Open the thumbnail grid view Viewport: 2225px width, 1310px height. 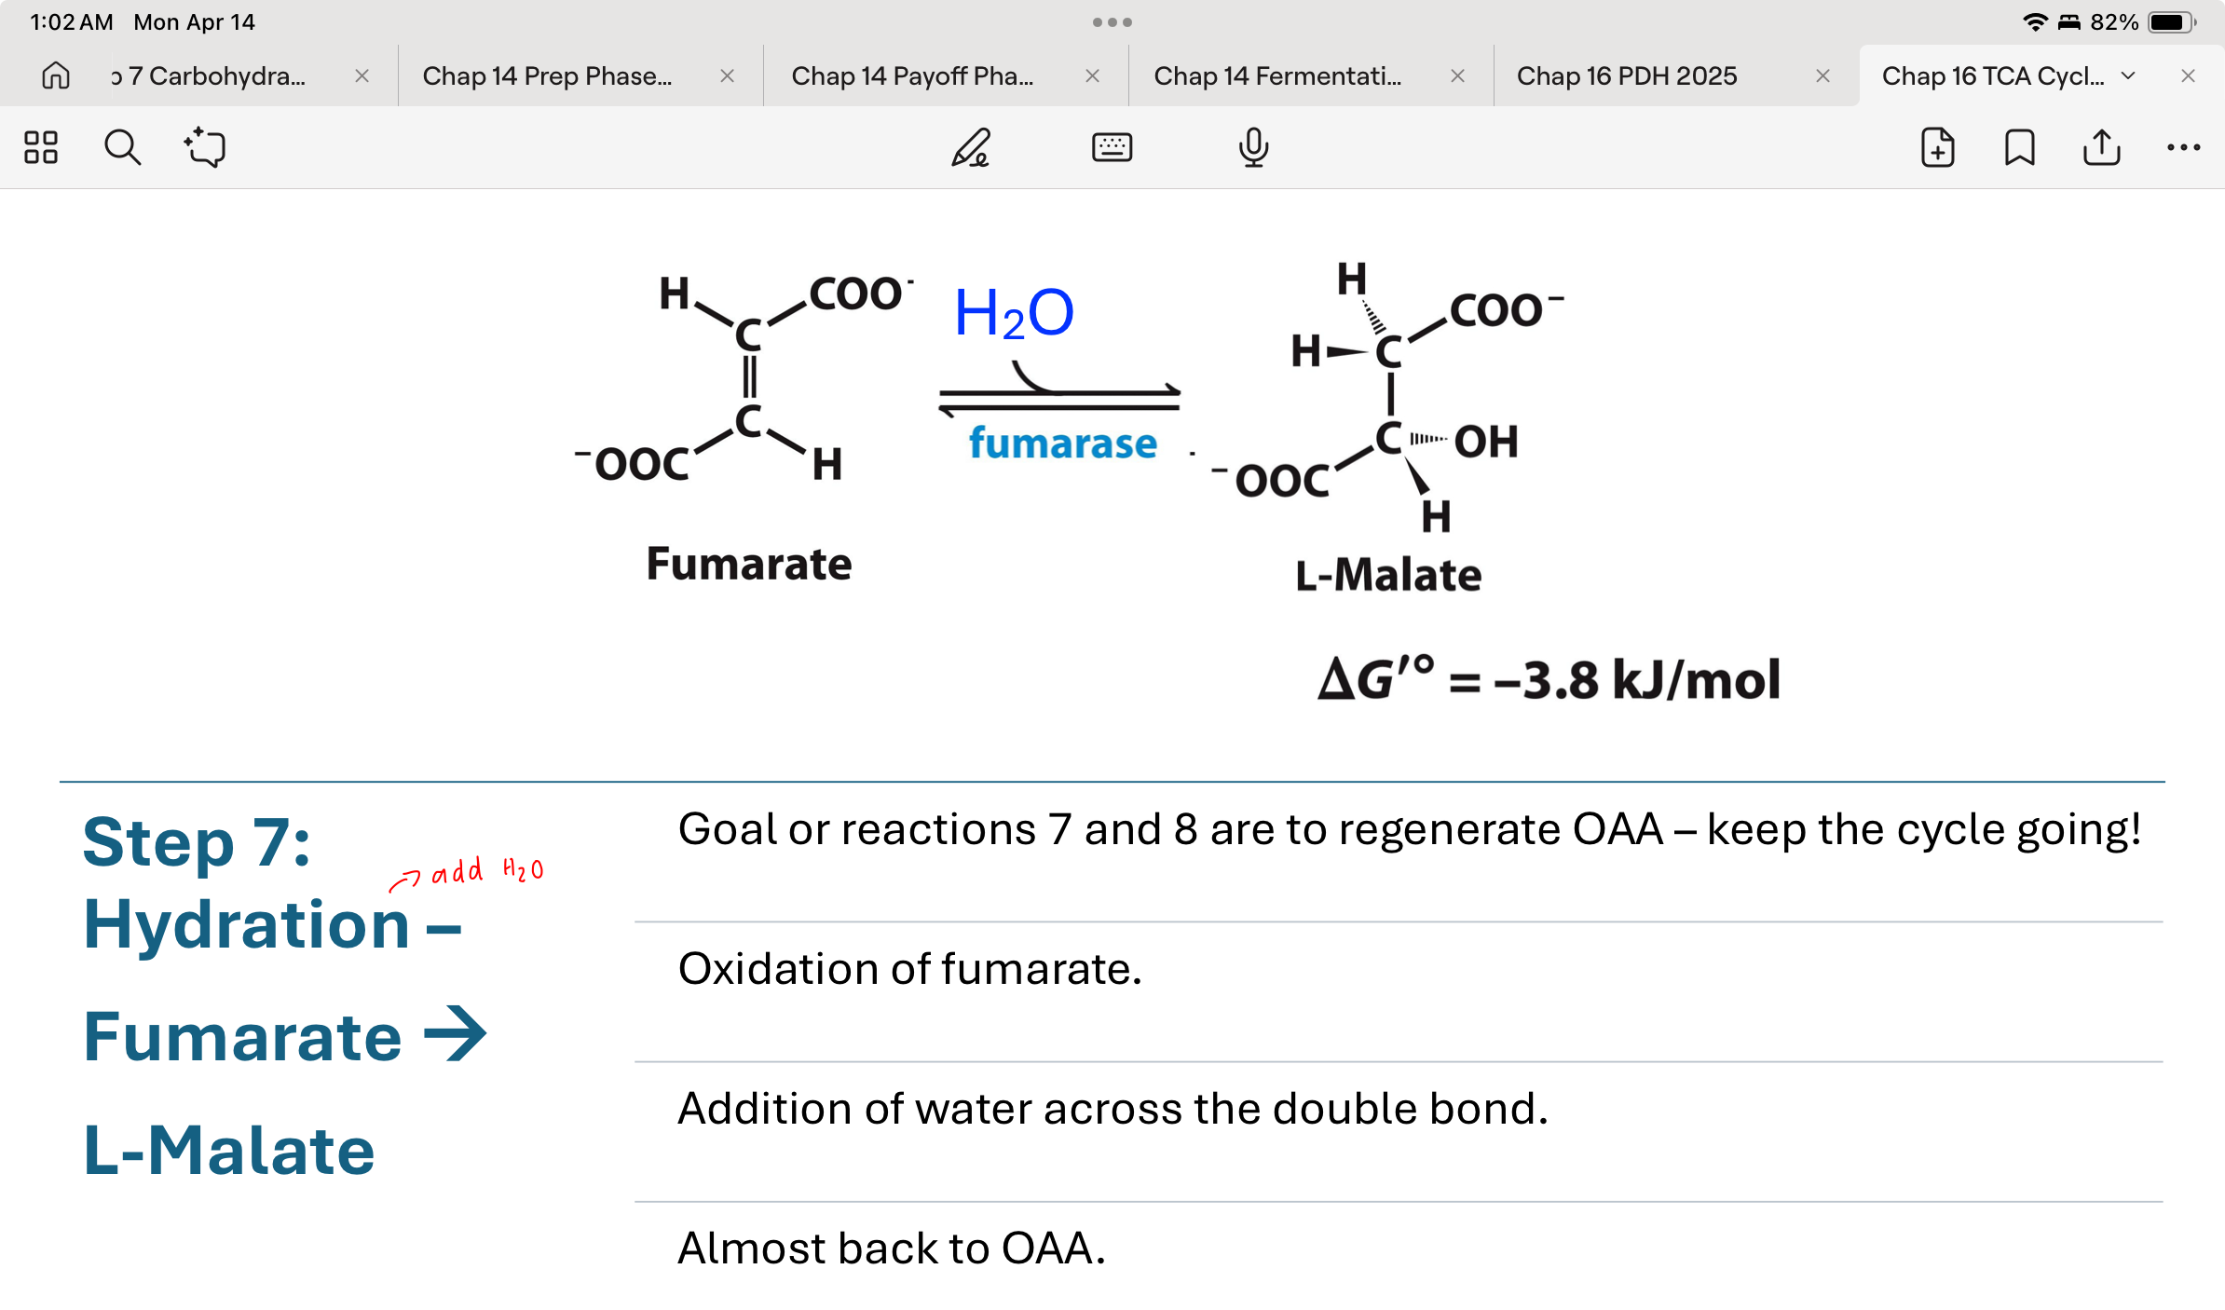click(41, 147)
